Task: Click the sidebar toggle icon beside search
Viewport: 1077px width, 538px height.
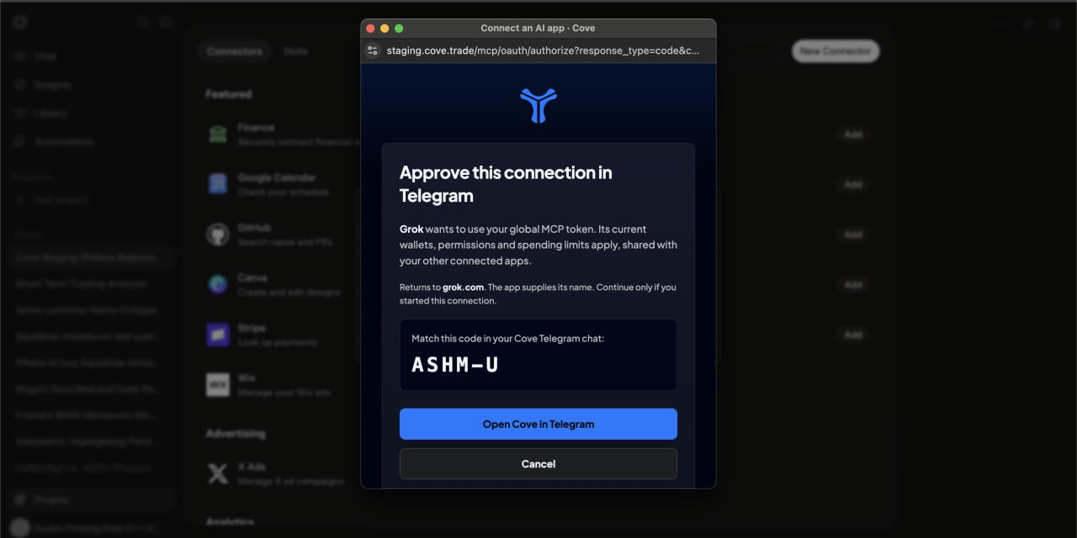Action: pos(166,23)
